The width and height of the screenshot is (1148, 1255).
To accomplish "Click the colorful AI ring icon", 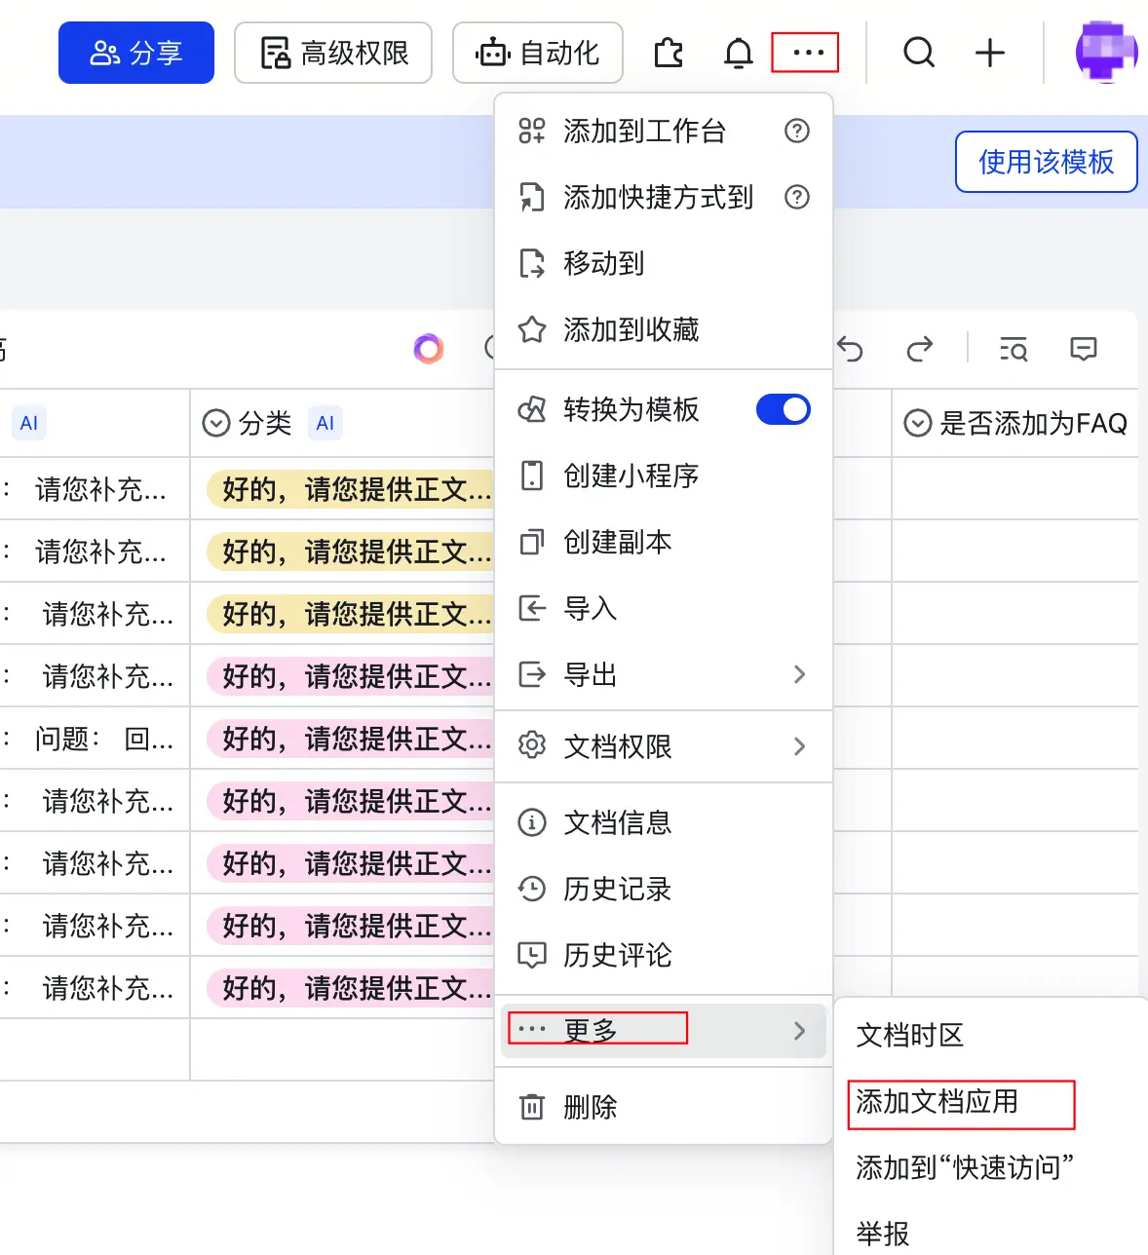I will [429, 349].
